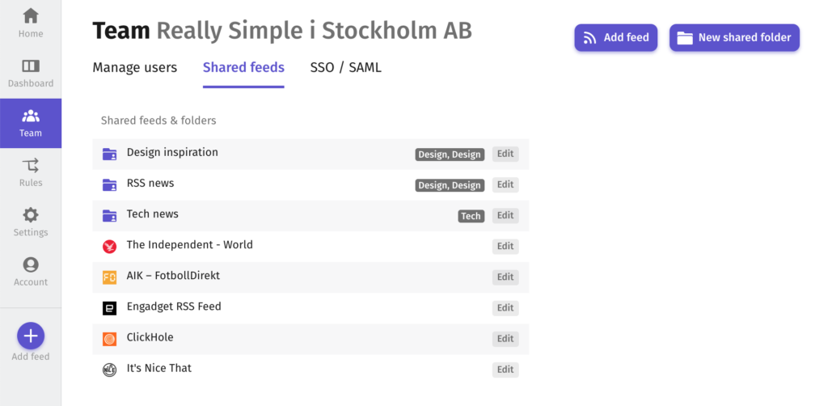
Task: Edit the Tech news folder
Action: pos(505,215)
